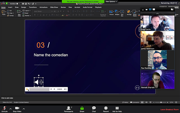Select Hannah Sharratt's video thumbnail

point(157,79)
